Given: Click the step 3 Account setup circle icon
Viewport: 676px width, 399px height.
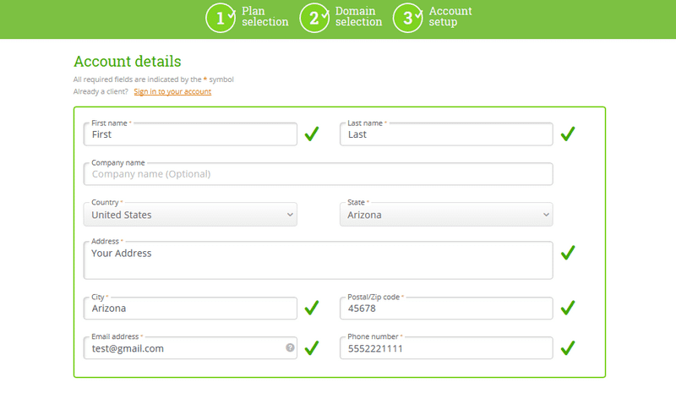Looking at the screenshot, I should (408, 18).
